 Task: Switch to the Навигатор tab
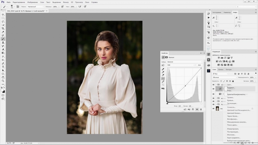coord(227,13)
